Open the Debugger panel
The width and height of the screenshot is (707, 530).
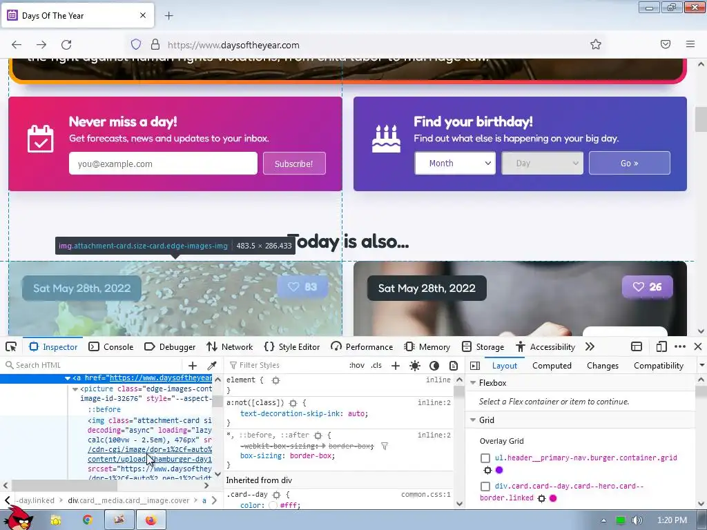tap(170, 346)
